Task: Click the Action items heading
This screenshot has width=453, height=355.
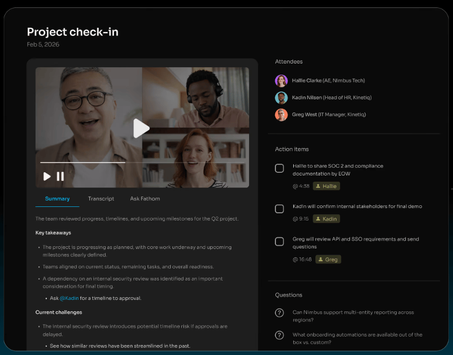Action: tap(292, 149)
